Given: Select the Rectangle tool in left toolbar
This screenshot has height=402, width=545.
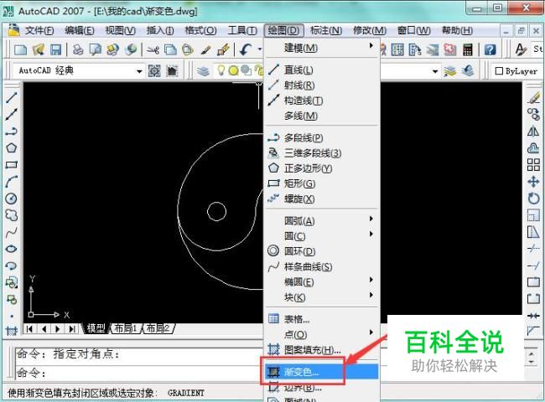Looking at the screenshot, I should pos(12,164).
